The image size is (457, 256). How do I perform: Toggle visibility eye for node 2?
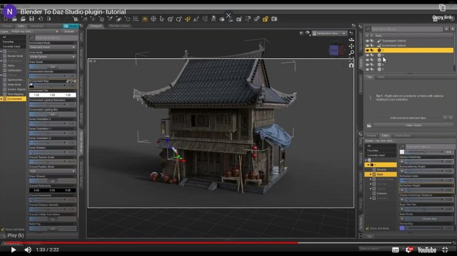(367, 55)
